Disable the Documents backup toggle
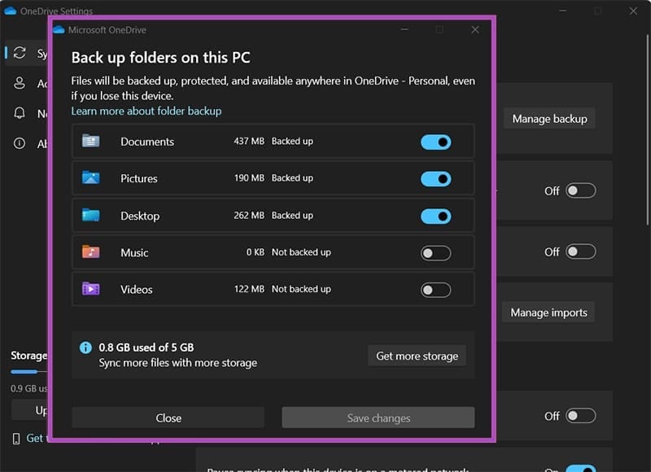The height and width of the screenshot is (472, 651). point(436,141)
